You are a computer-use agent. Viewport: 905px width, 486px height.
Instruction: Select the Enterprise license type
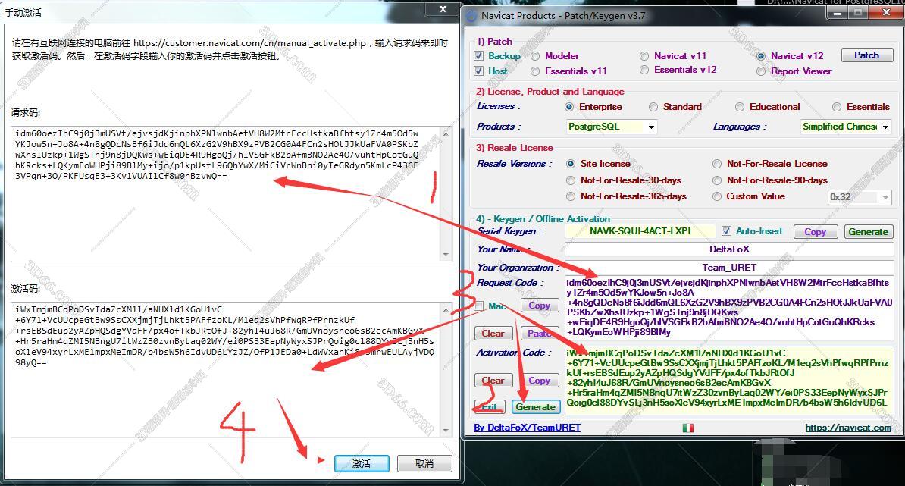pos(570,107)
